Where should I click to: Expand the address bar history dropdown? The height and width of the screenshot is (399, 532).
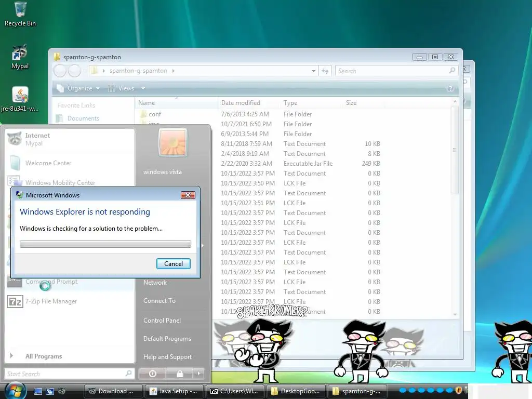pos(313,71)
